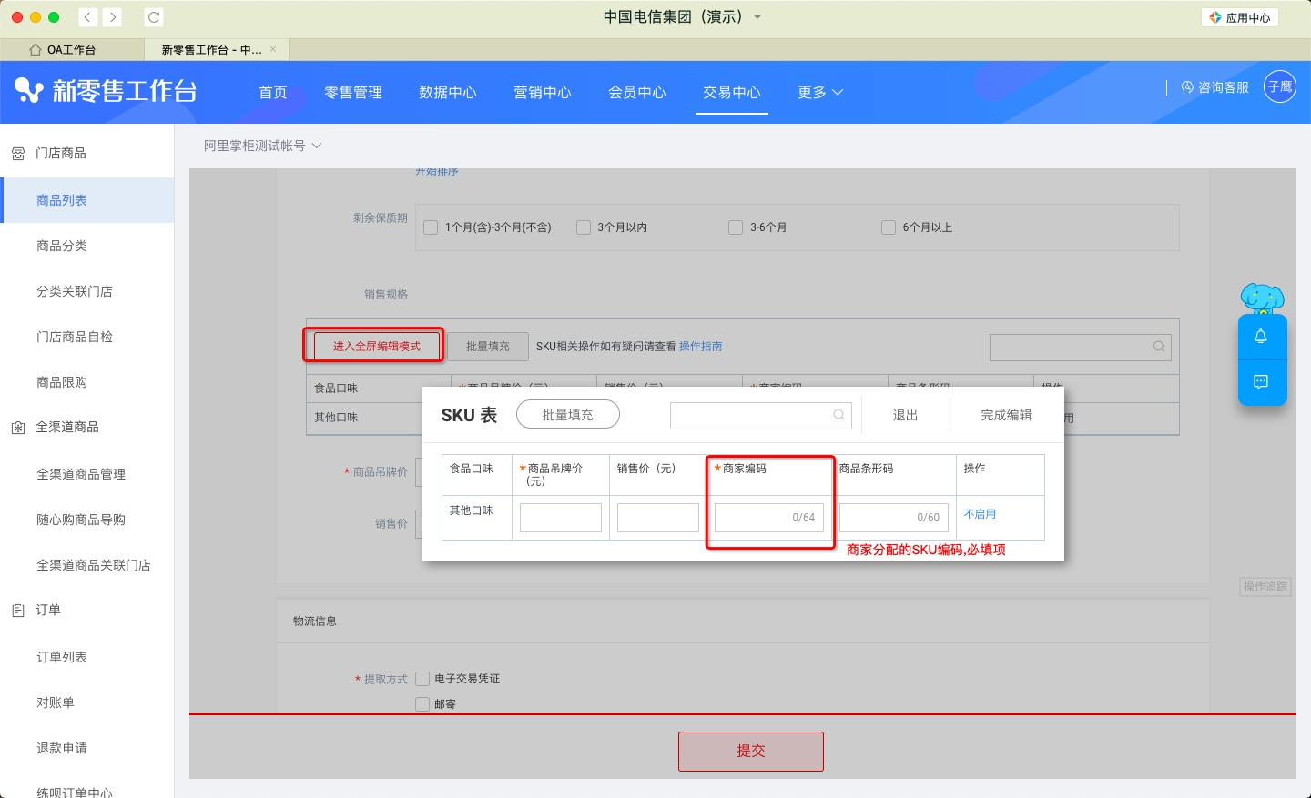Open the 零售管理 navigation item
Viewport: 1311px width, 798px height.
[353, 92]
